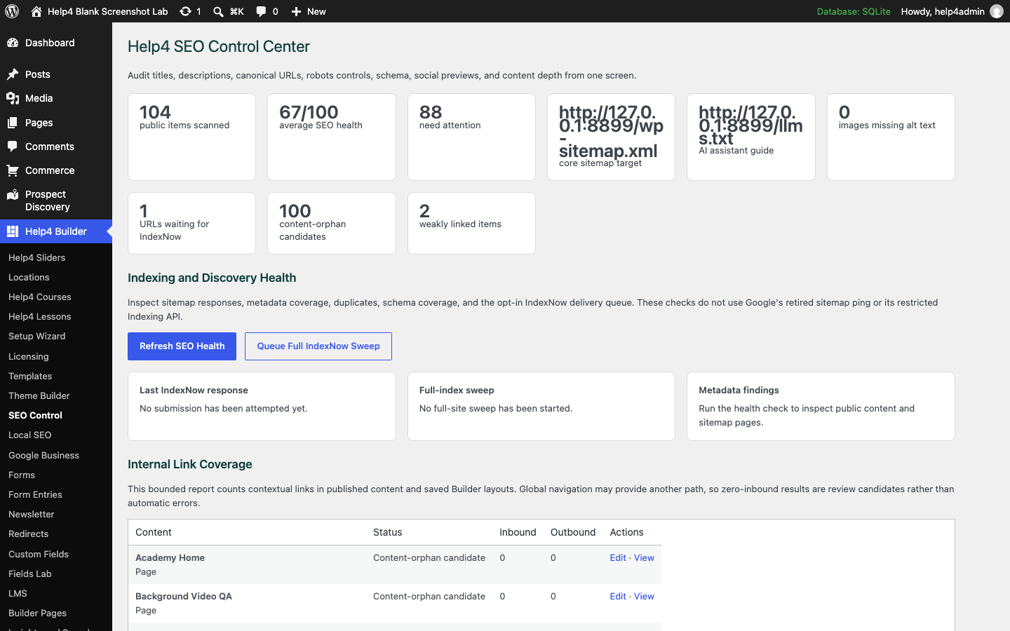Click the Inbound column header

[x=518, y=533]
